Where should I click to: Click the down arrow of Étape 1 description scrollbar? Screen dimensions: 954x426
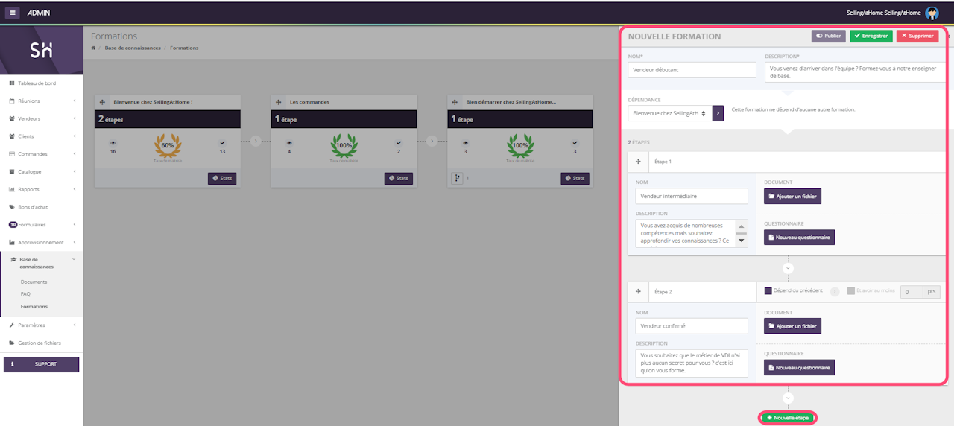[741, 241]
